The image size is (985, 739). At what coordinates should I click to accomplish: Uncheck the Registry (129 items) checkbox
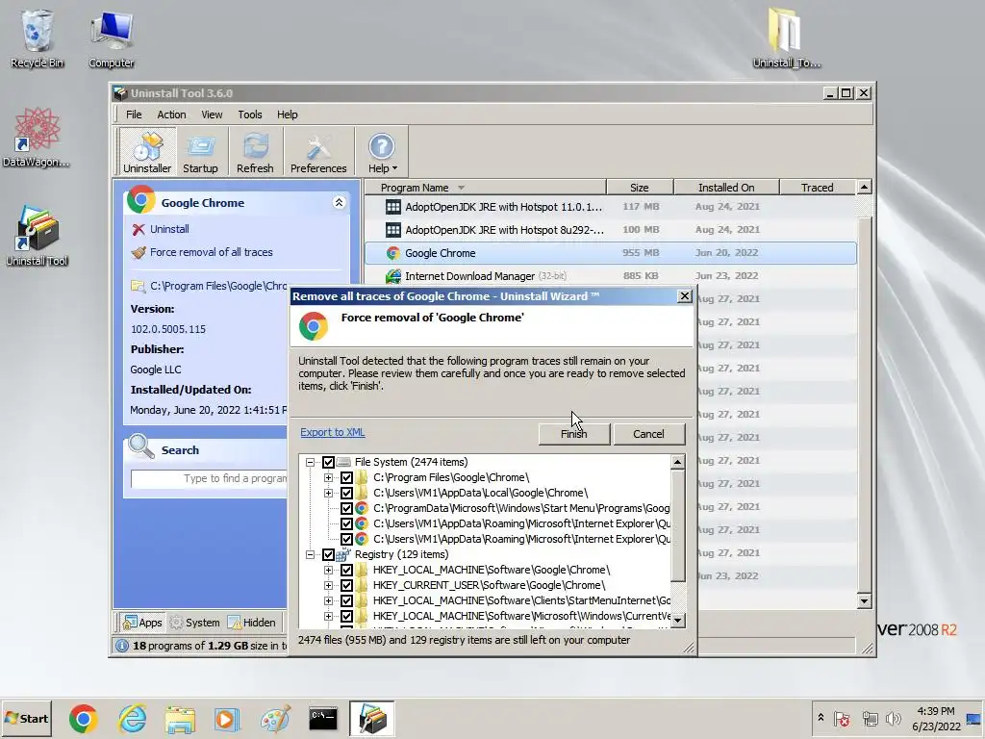328,554
